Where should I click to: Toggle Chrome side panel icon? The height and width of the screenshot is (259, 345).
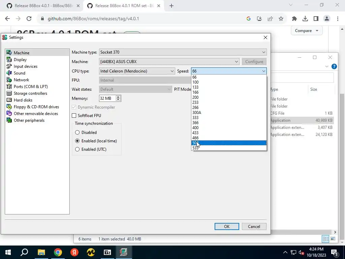point(316,19)
